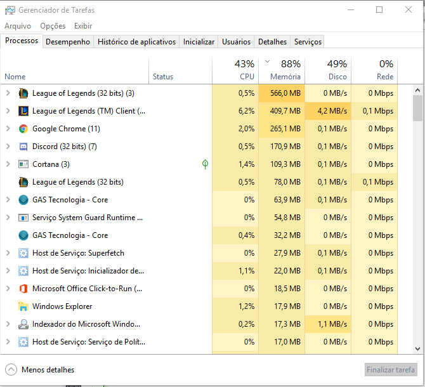Switch to the Usuários tab

click(x=236, y=42)
